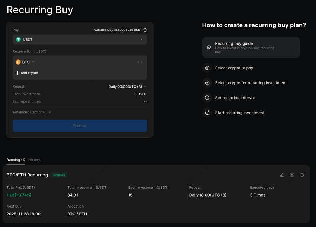Click the plus icon beside Available USDT balance

click(x=145, y=30)
